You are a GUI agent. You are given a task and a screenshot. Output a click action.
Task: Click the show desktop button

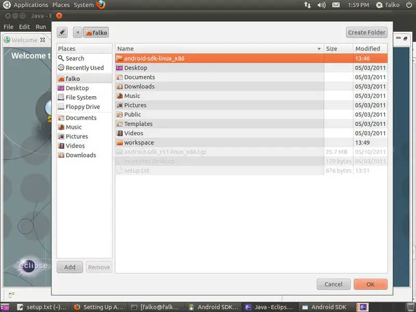[x=5, y=307]
